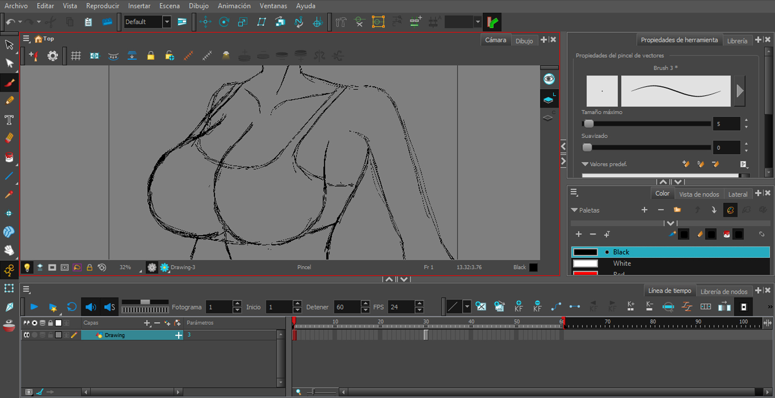Screen dimensions: 775x398
Task: Select the Pencil tool
Action: [9, 101]
